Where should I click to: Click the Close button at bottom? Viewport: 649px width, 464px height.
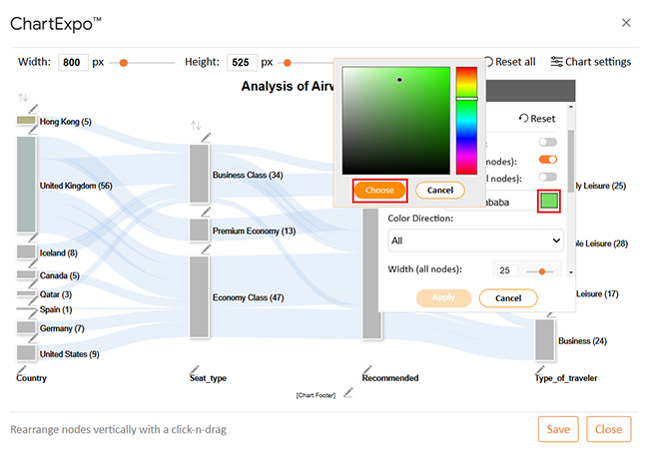coord(609,429)
